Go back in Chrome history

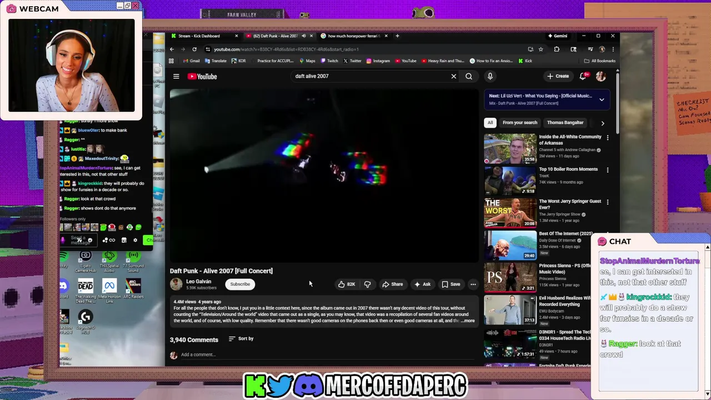tap(172, 49)
